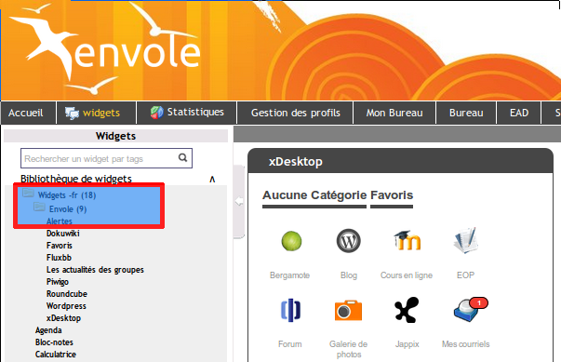561x362 pixels.
Task: Switch to Aucune Catégorie tab
Action: point(314,195)
